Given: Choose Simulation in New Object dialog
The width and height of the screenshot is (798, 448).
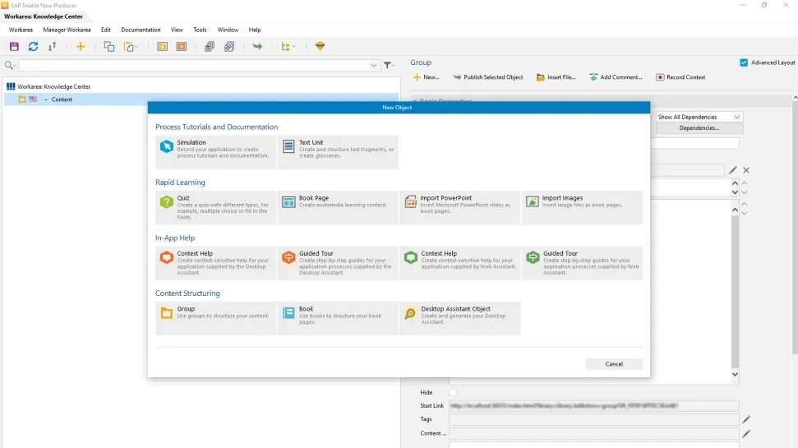Looking at the screenshot, I should [216, 152].
